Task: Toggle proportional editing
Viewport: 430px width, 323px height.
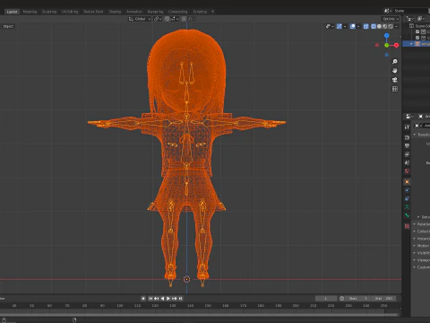Action: click(184, 19)
